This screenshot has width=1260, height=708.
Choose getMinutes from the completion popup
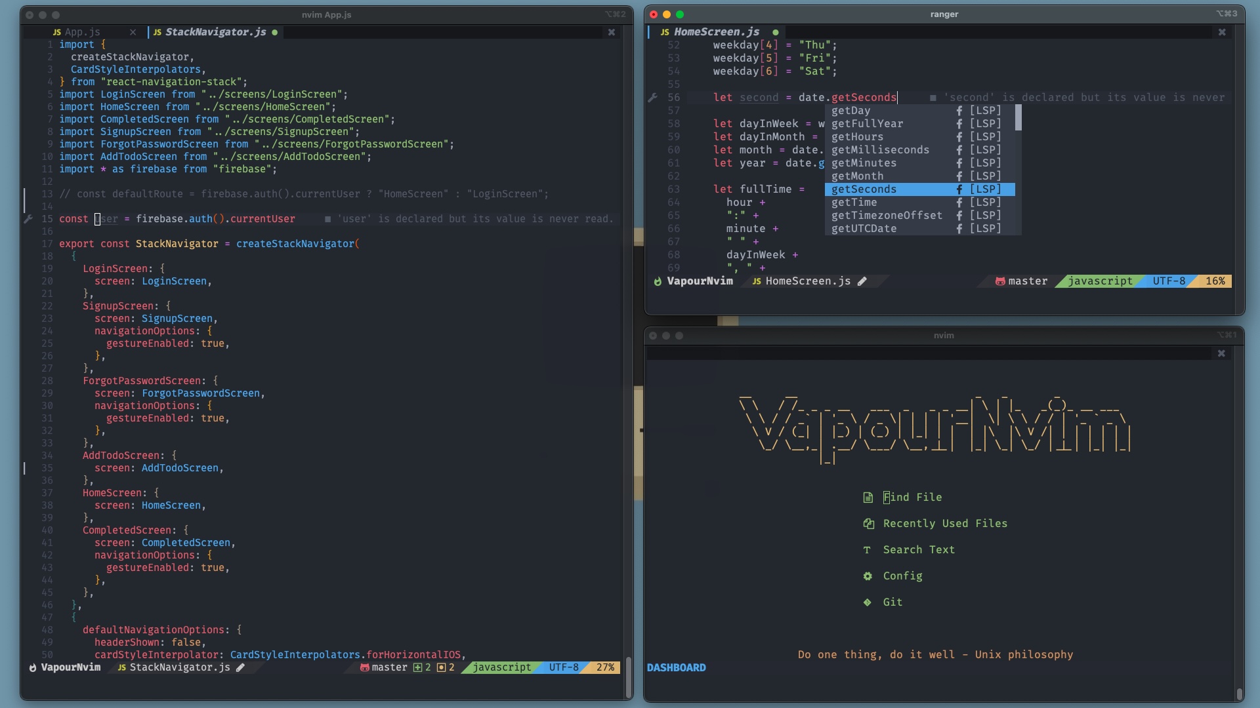coord(864,163)
